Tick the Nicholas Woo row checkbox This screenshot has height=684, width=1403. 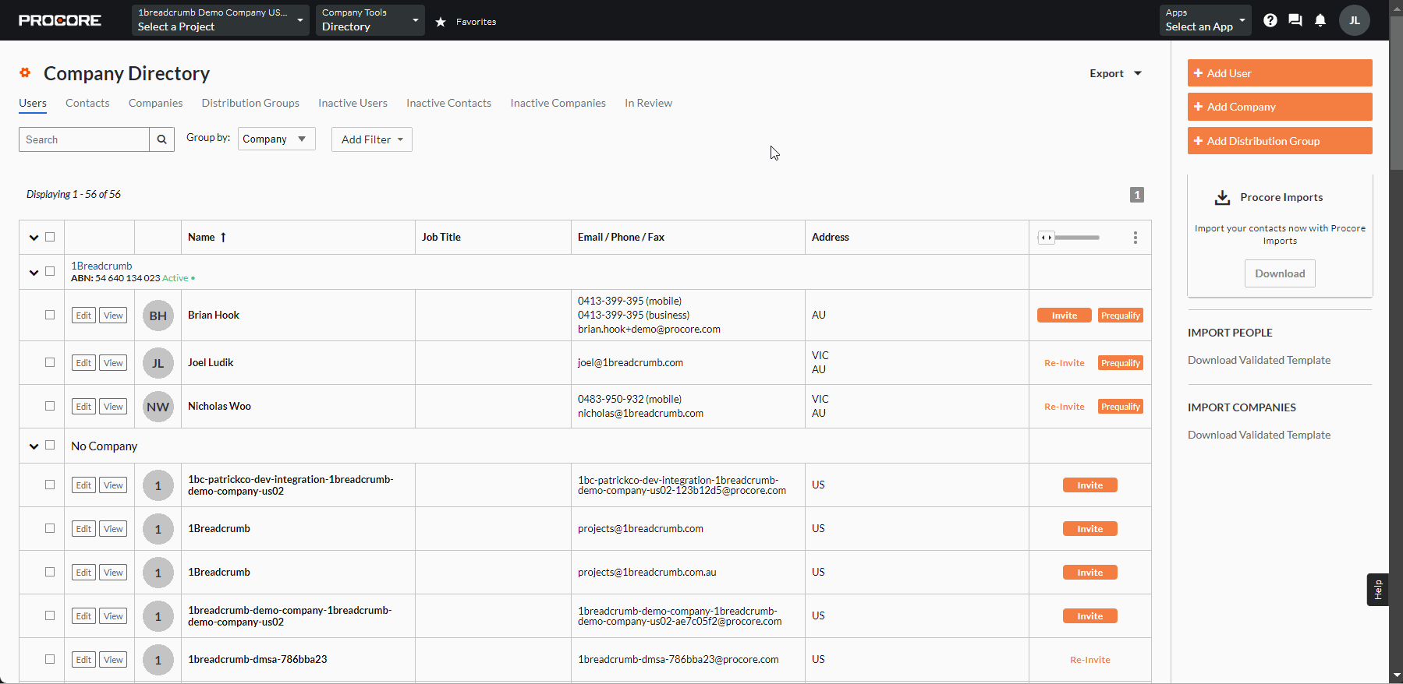pyautogui.click(x=50, y=406)
